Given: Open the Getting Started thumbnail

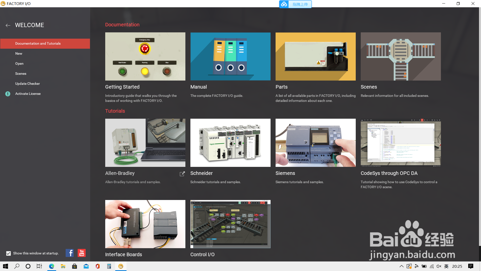Looking at the screenshot, I should (x=145, y=56).
